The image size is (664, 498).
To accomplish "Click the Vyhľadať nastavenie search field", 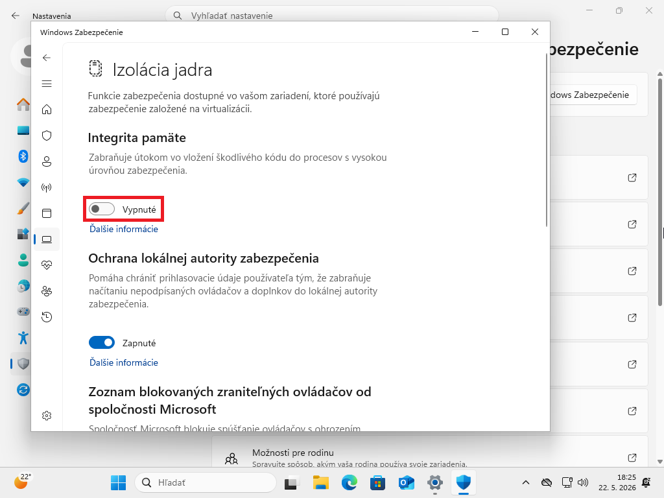I will point(331,16).
